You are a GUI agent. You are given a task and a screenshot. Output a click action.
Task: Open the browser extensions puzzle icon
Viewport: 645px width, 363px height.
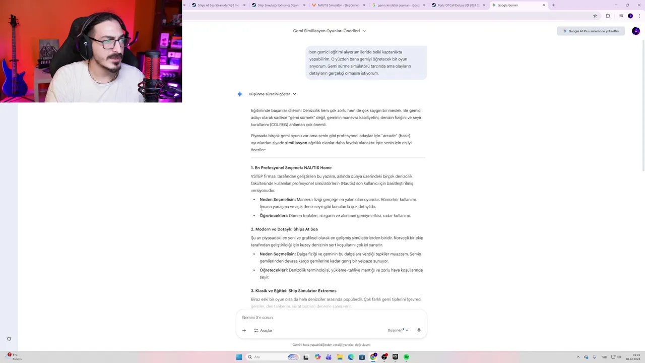click(x=608, y=16)
